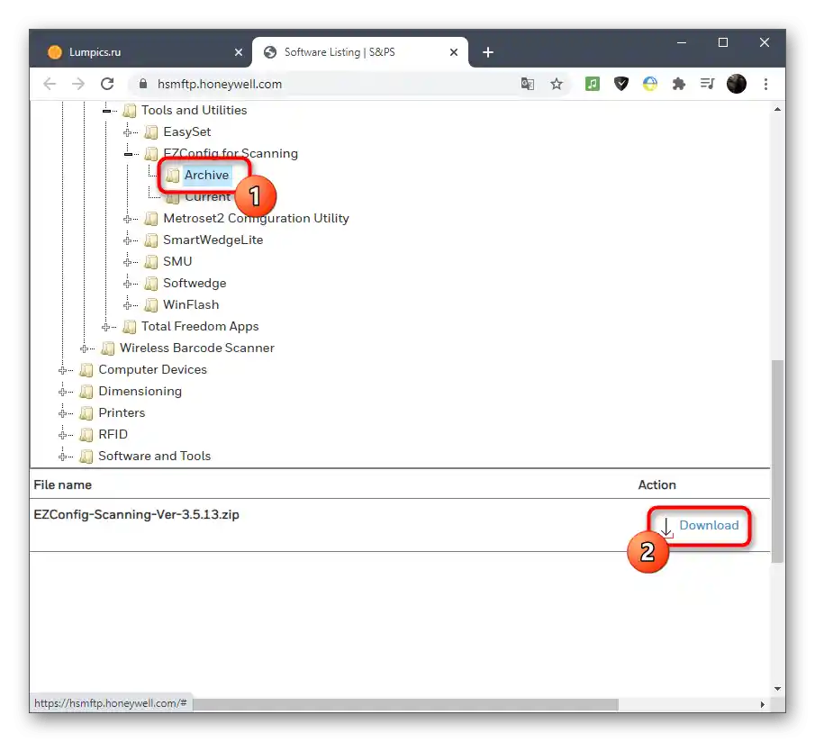Click the browser back arrow
815x742 pixels.
pos(50,84)
